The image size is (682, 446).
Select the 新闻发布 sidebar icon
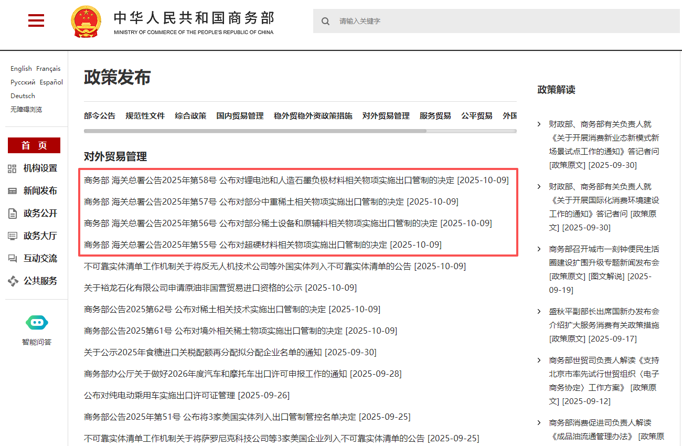coord(12,190)
